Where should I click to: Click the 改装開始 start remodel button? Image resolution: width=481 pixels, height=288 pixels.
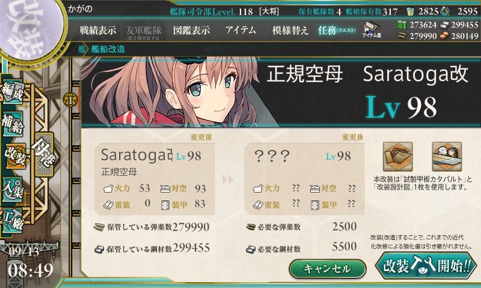click(x=426, y=266)
